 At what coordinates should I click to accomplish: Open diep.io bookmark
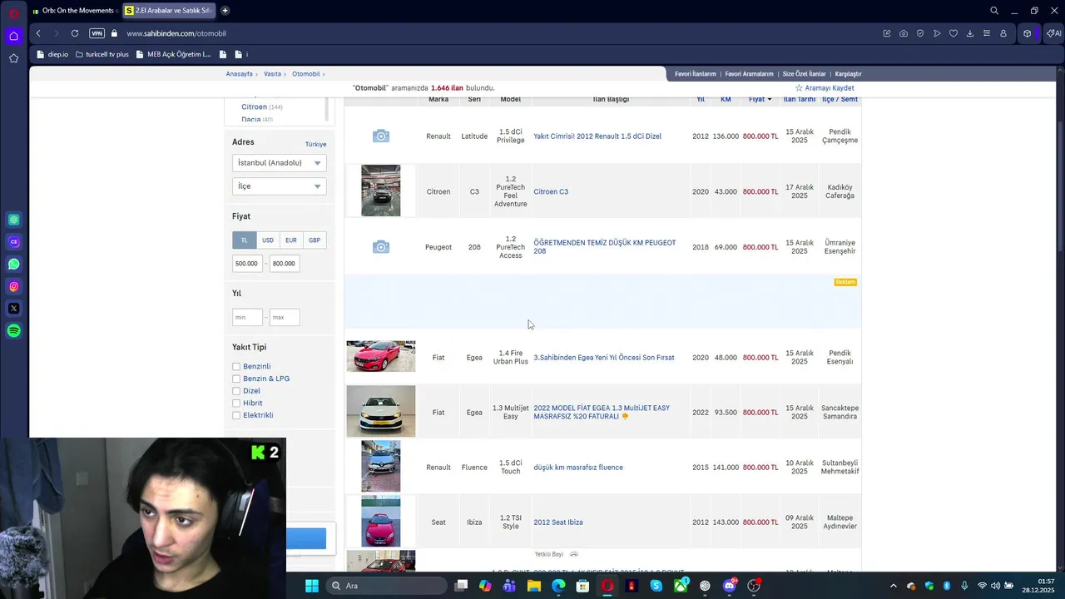tap(53, 54)
